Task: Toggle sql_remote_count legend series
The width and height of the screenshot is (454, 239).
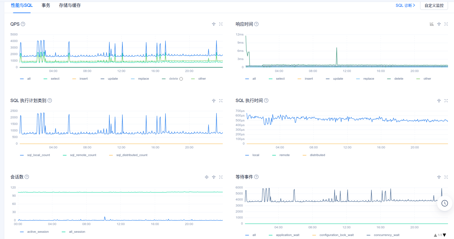Action: (x=79, y=155)
